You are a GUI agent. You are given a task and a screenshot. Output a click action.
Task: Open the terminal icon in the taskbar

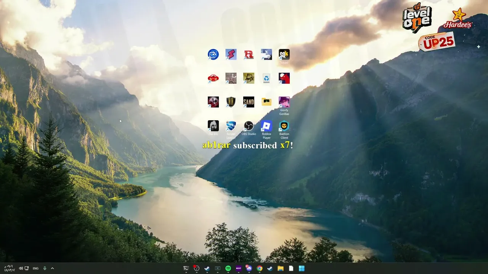point(186,268)
